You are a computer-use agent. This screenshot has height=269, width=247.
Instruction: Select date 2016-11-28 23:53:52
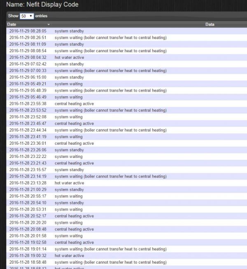point(28,110)
